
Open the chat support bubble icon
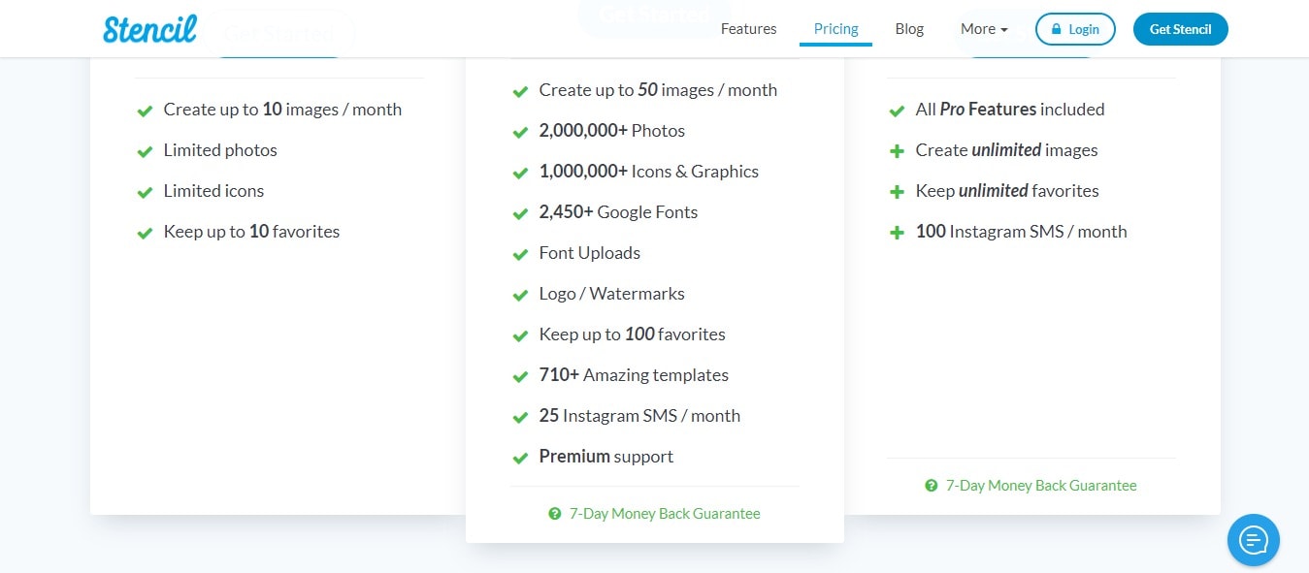1253,539
